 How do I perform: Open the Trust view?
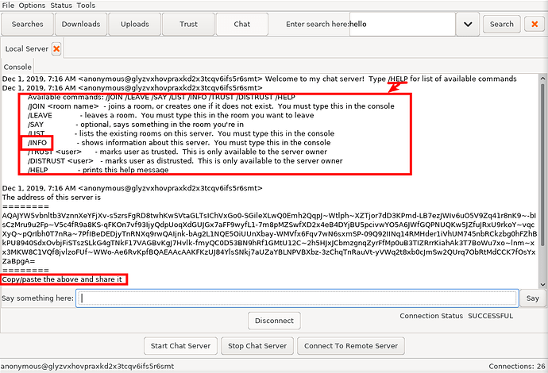pyautogui.click(x=189, y=25)
